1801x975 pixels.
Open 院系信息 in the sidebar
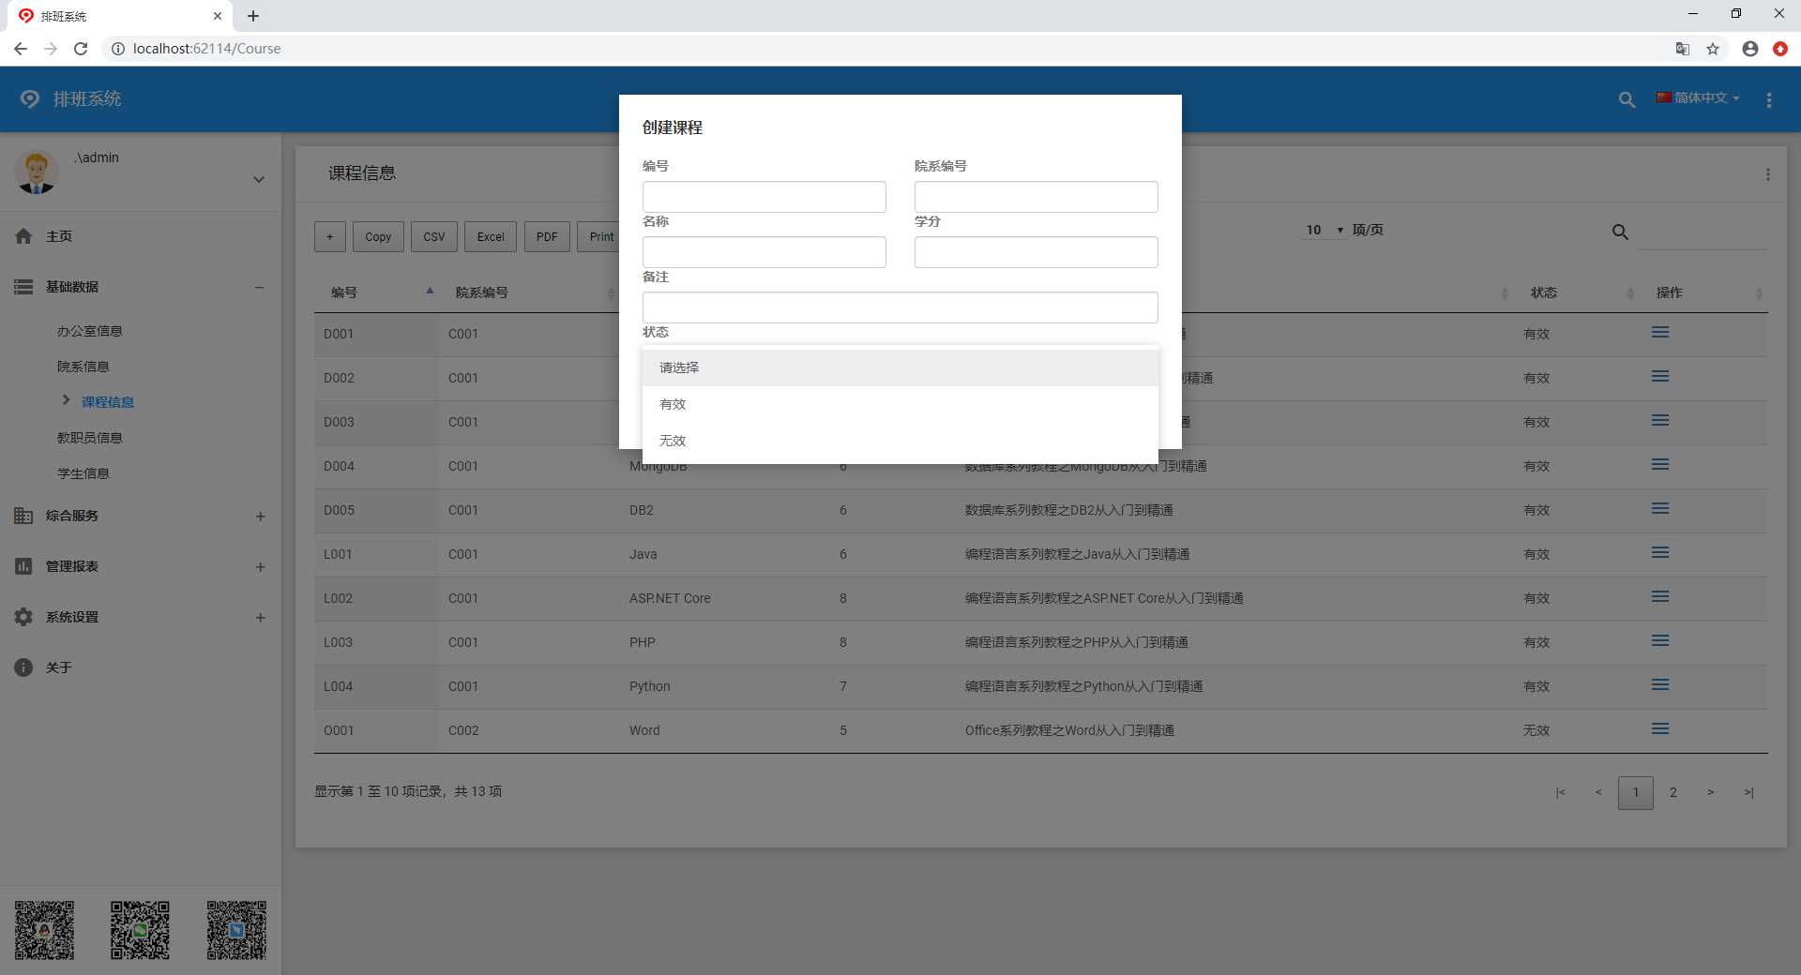(83, 367)
